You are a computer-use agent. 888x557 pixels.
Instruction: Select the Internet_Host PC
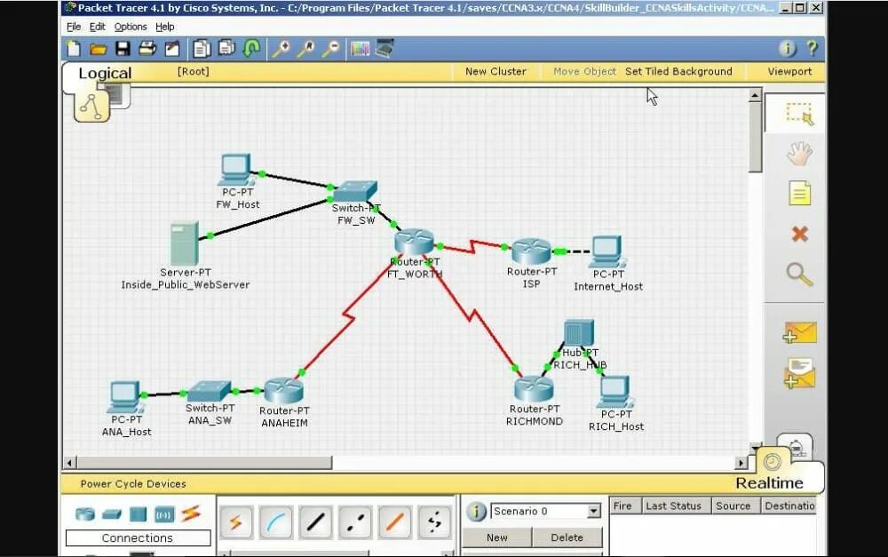[x=607, y=251]
